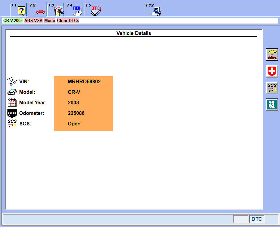Select the VIN value MRHRD58802
This screenshot has width=280, height=227.
[84, 82]
